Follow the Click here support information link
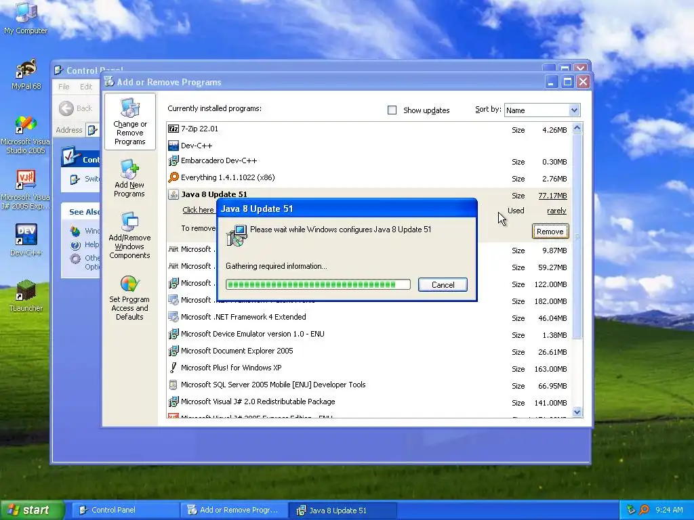The width and height of the screenshot is (694, 520). [x=199, y=210]
